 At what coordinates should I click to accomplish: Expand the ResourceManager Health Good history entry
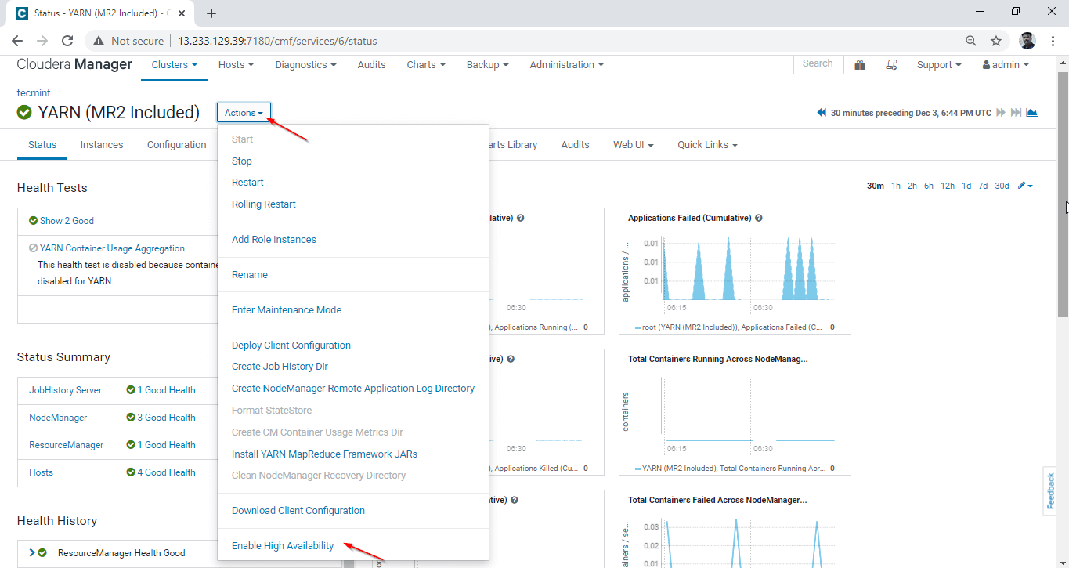[31, 552]
